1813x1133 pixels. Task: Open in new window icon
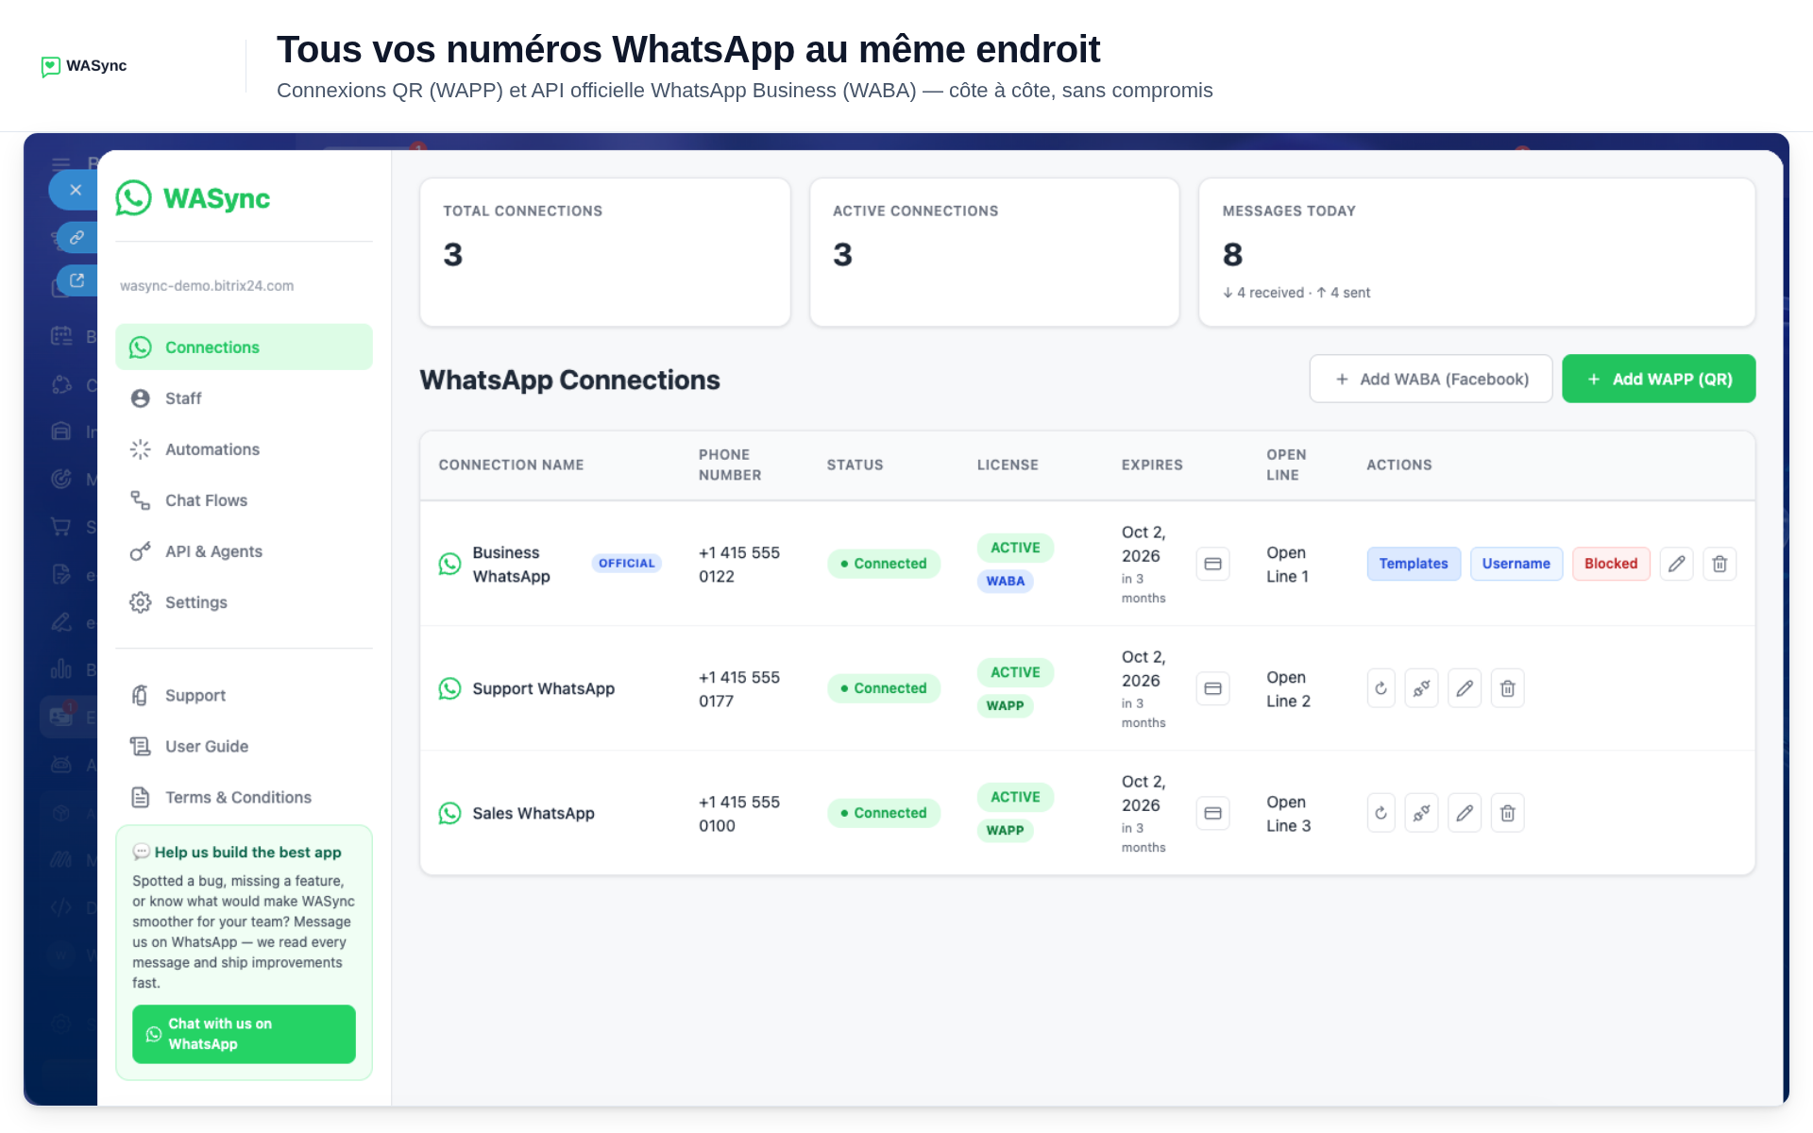[x=76, y=280]
